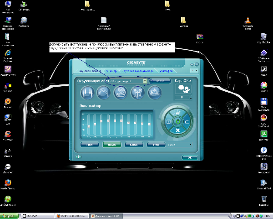This screenshot has height=219, width=273.
Task: Click the X delete preset on dial
Action: [x=177, y=130]
